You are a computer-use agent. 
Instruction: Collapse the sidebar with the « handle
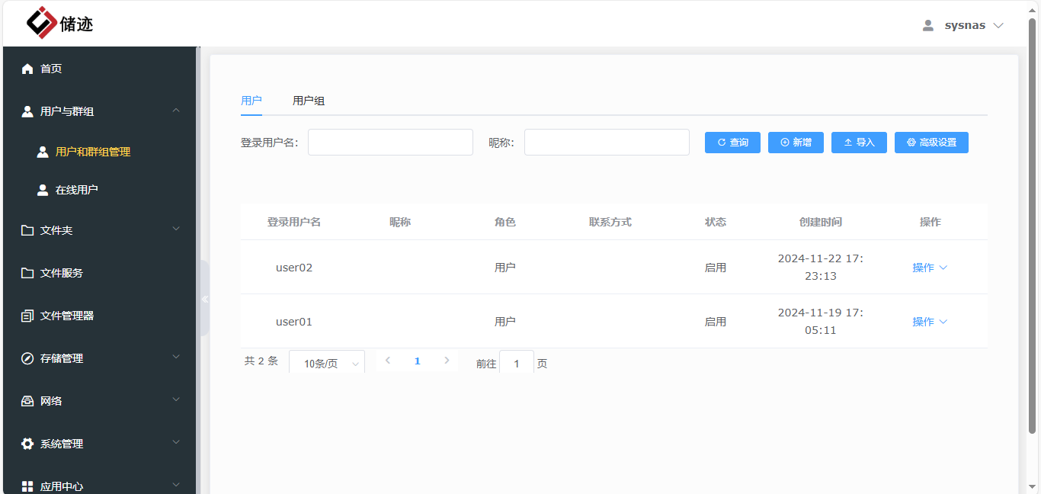pyautogui.click(x=204, y=299)
